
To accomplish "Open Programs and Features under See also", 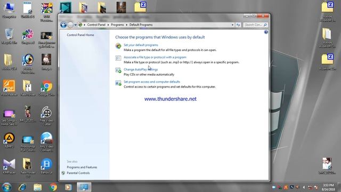I will [x=82, y=167].
